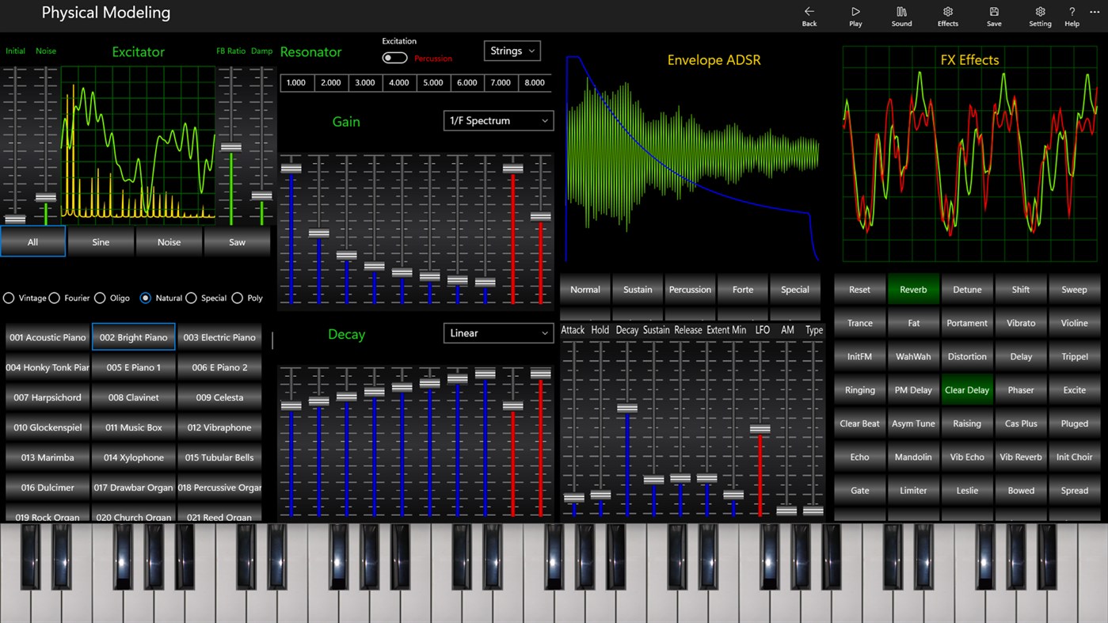The image size is (1108, 623).
Task: Select the Vintage radio button
Action: coord(9,298)
